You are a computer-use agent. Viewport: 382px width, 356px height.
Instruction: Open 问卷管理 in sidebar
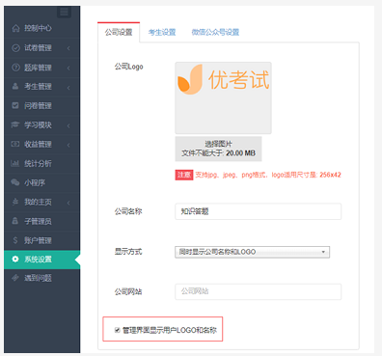(42, 106)
